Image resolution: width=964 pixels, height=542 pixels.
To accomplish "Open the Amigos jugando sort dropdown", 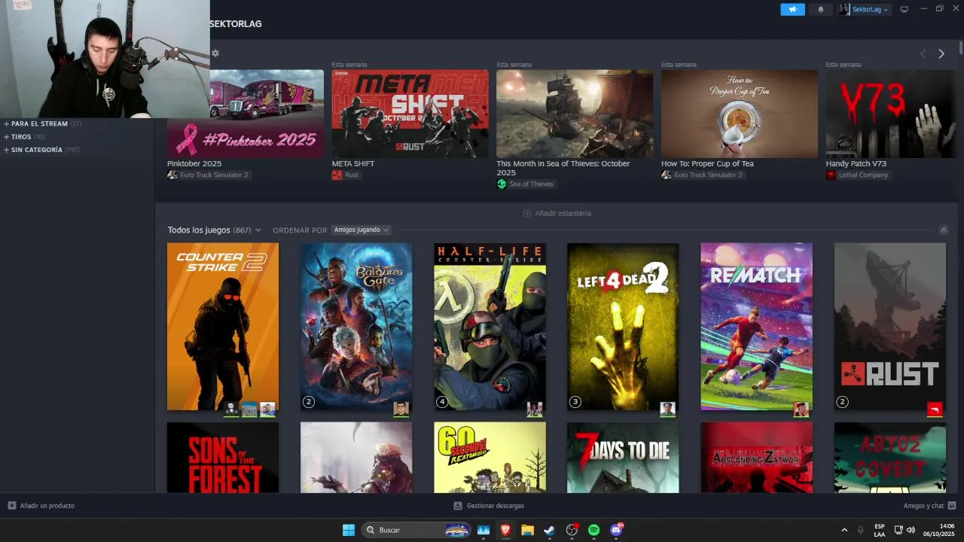I will (x=361, y=230).
